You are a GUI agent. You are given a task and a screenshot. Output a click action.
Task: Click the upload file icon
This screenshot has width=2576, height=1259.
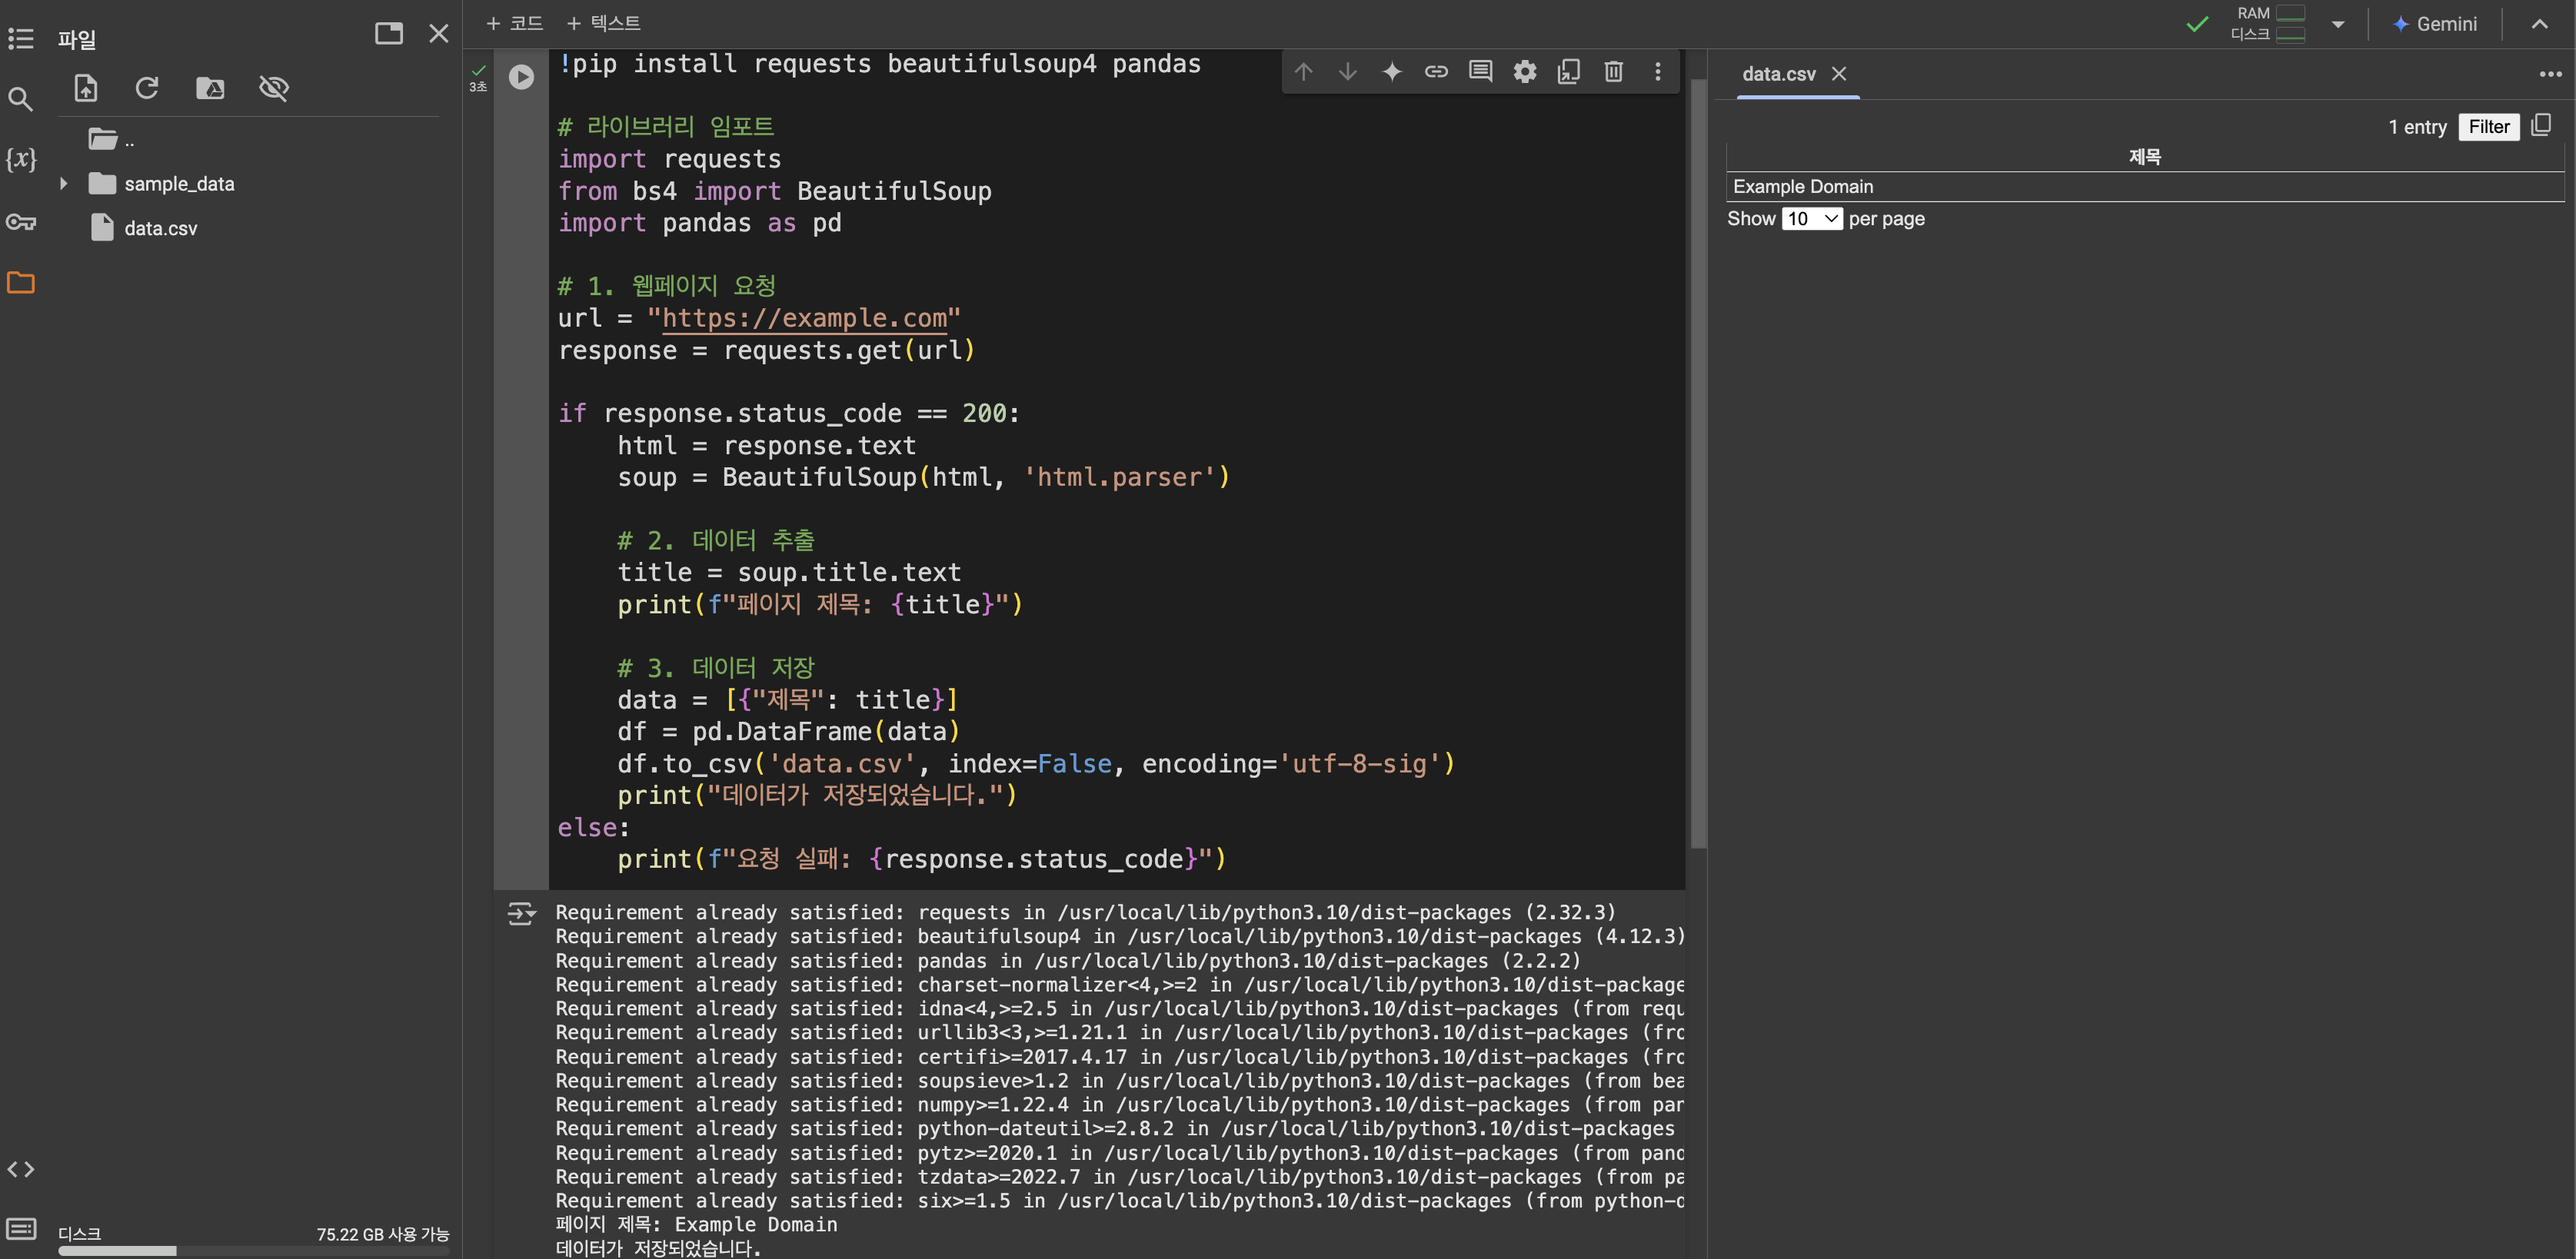86,88
